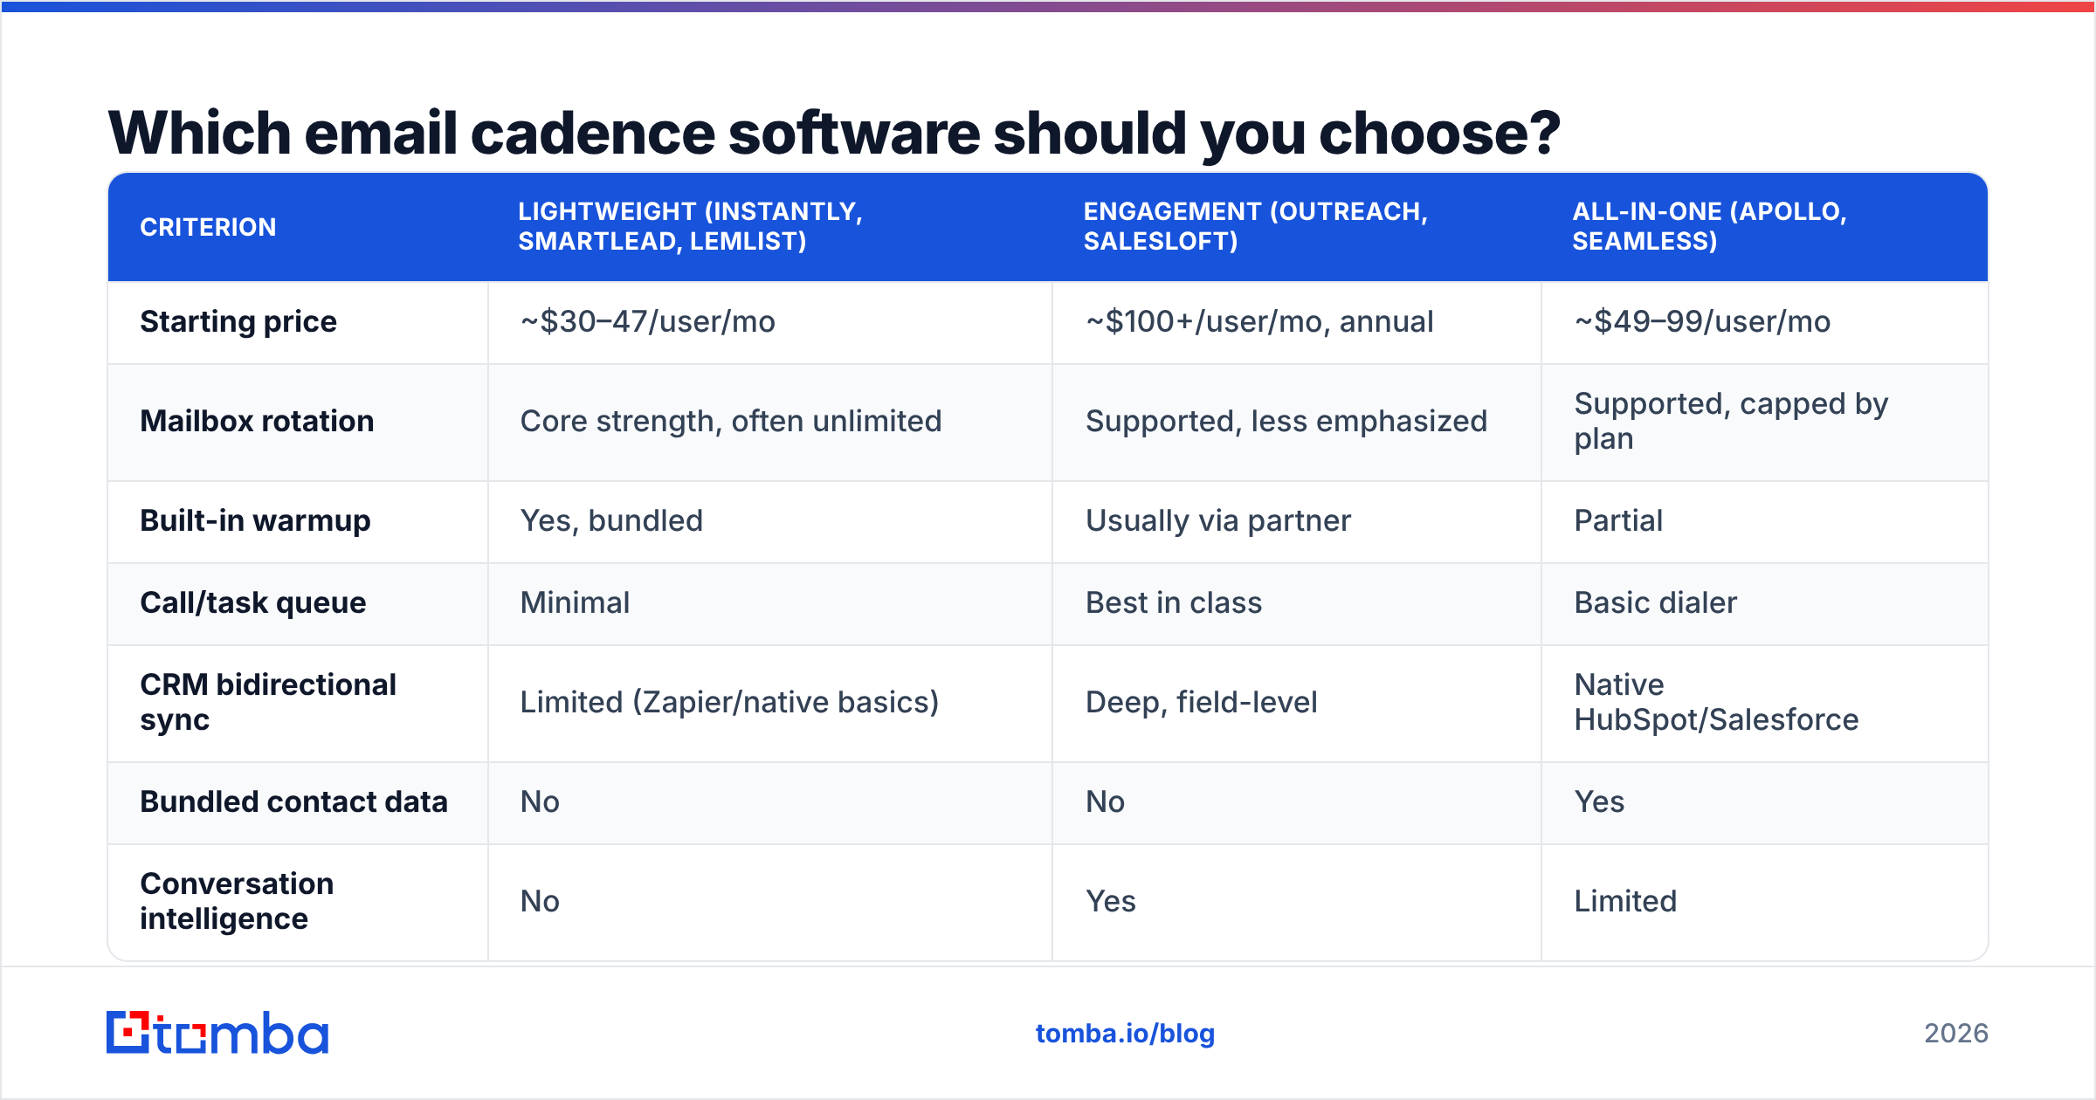Click 'Yes' in the Bundled contact data row

click(1599, 801)
